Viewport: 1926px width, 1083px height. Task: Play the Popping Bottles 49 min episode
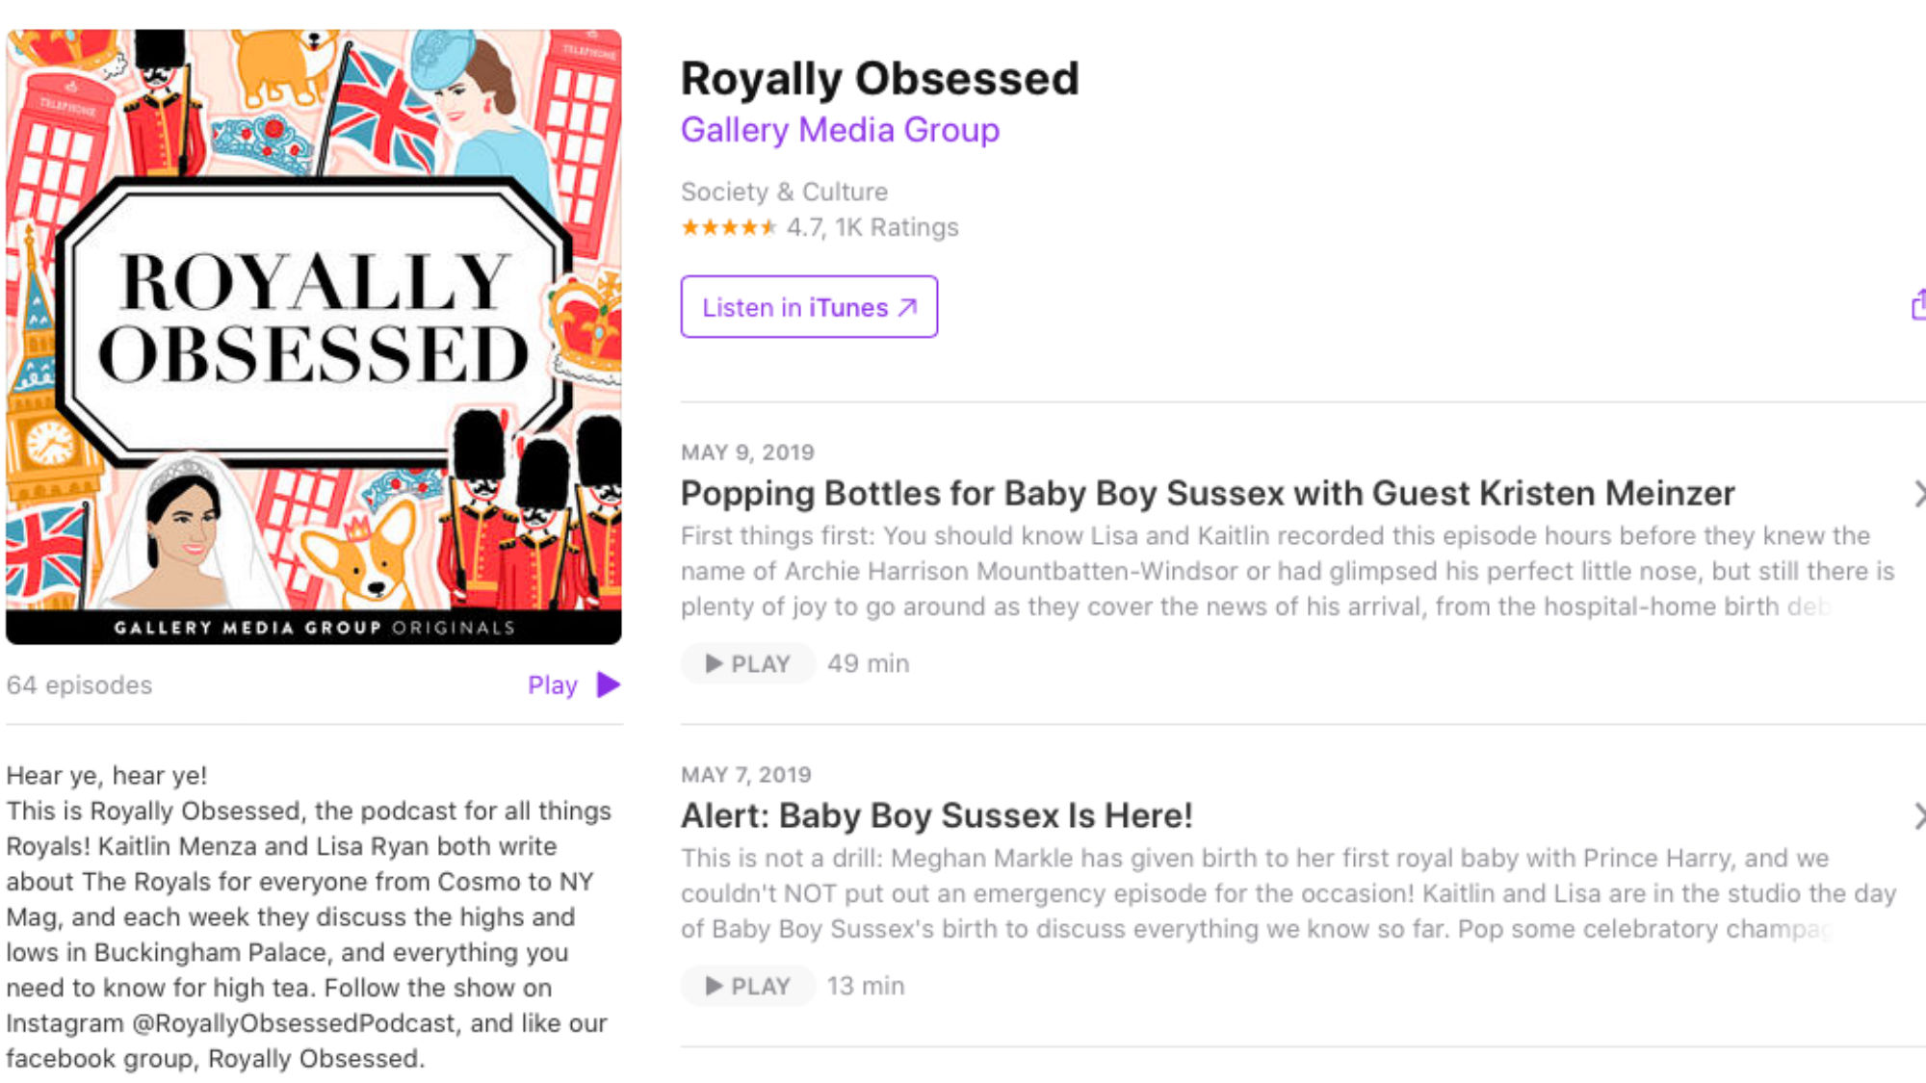[748, 664]
